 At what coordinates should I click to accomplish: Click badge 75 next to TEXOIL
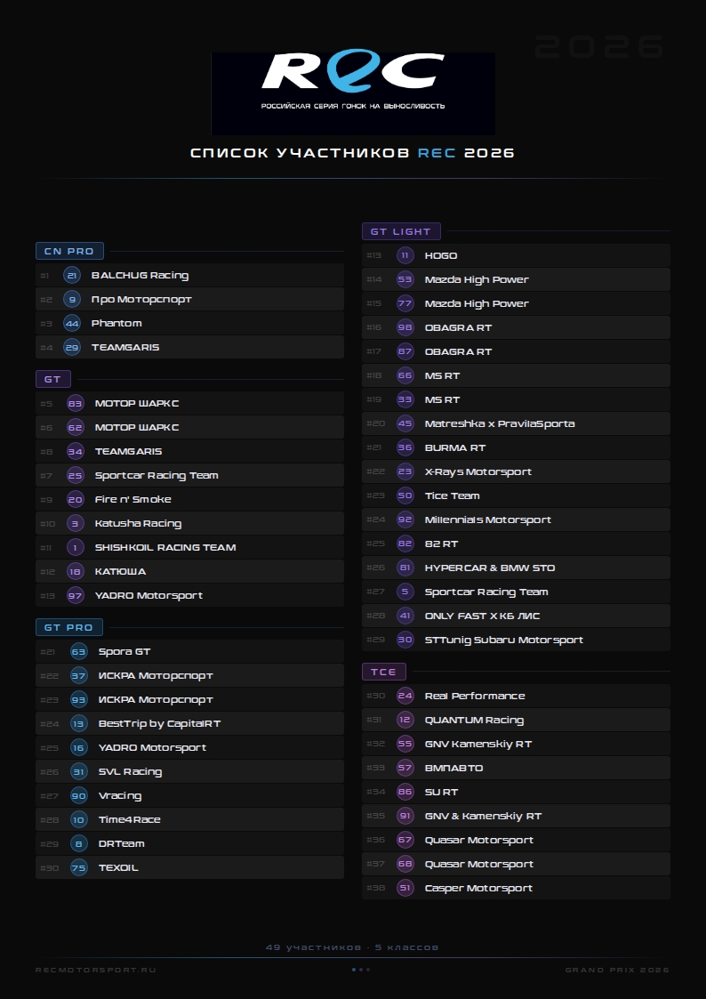pyautogui.click(x=79, y=867)
